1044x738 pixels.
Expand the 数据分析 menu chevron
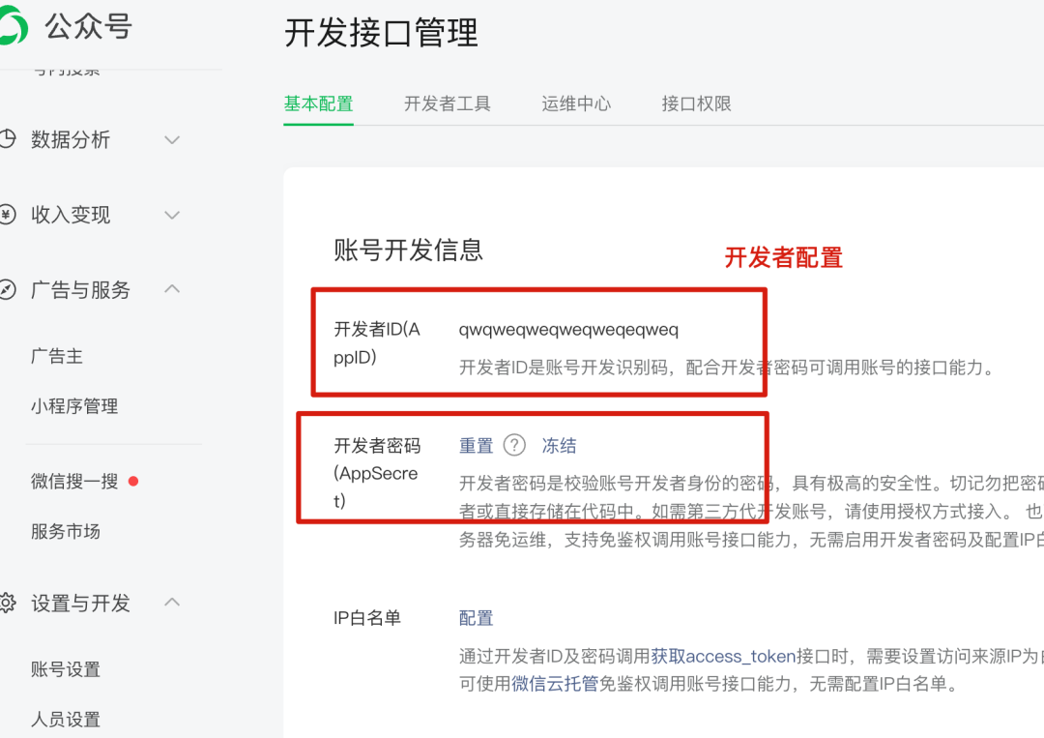coord(172,140)
